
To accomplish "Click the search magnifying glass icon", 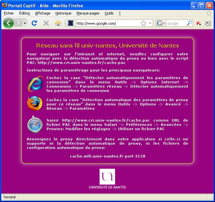I will (189, 23).
